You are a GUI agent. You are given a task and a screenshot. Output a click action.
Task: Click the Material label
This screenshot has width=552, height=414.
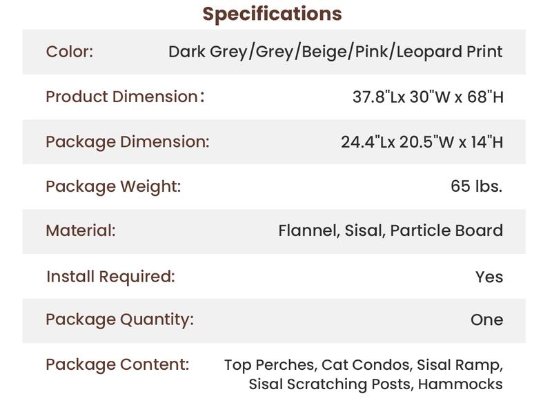coord(80,230)
